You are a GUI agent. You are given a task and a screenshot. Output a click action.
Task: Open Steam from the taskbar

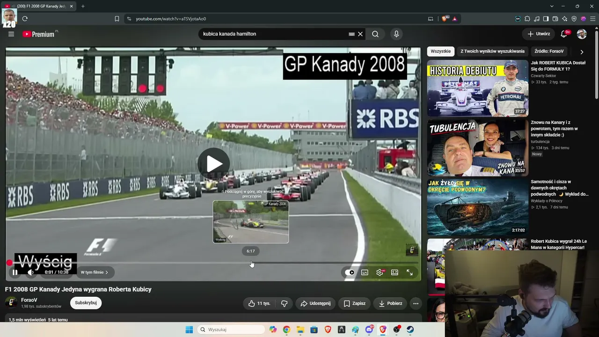[410, 330]
